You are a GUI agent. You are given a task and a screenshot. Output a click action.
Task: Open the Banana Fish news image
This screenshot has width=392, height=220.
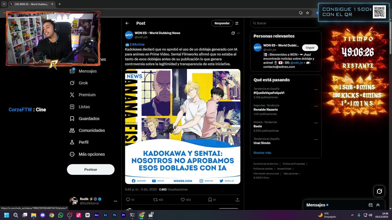[x=183, y=127]
